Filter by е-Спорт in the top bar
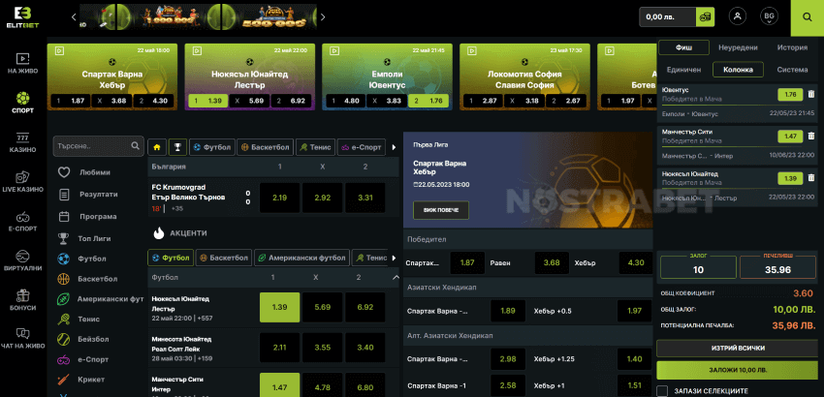This screenshot has width=824, height=397. (x=362, y=147)
